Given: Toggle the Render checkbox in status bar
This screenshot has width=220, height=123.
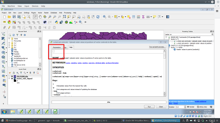Looking at the screenshot, I should tap(188, 107).
